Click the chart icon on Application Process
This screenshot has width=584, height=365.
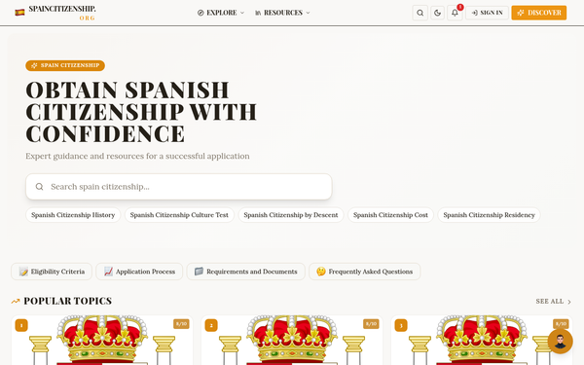tap(108, 272)
